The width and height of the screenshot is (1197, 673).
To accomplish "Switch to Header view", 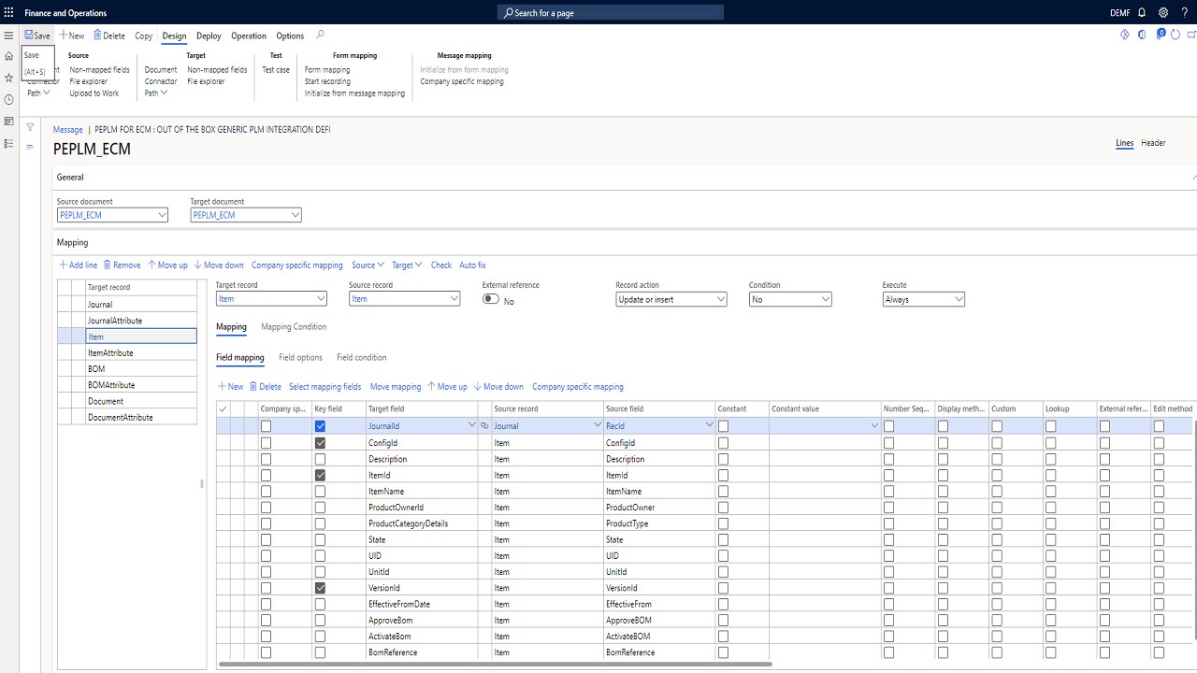I will 1153,143.
